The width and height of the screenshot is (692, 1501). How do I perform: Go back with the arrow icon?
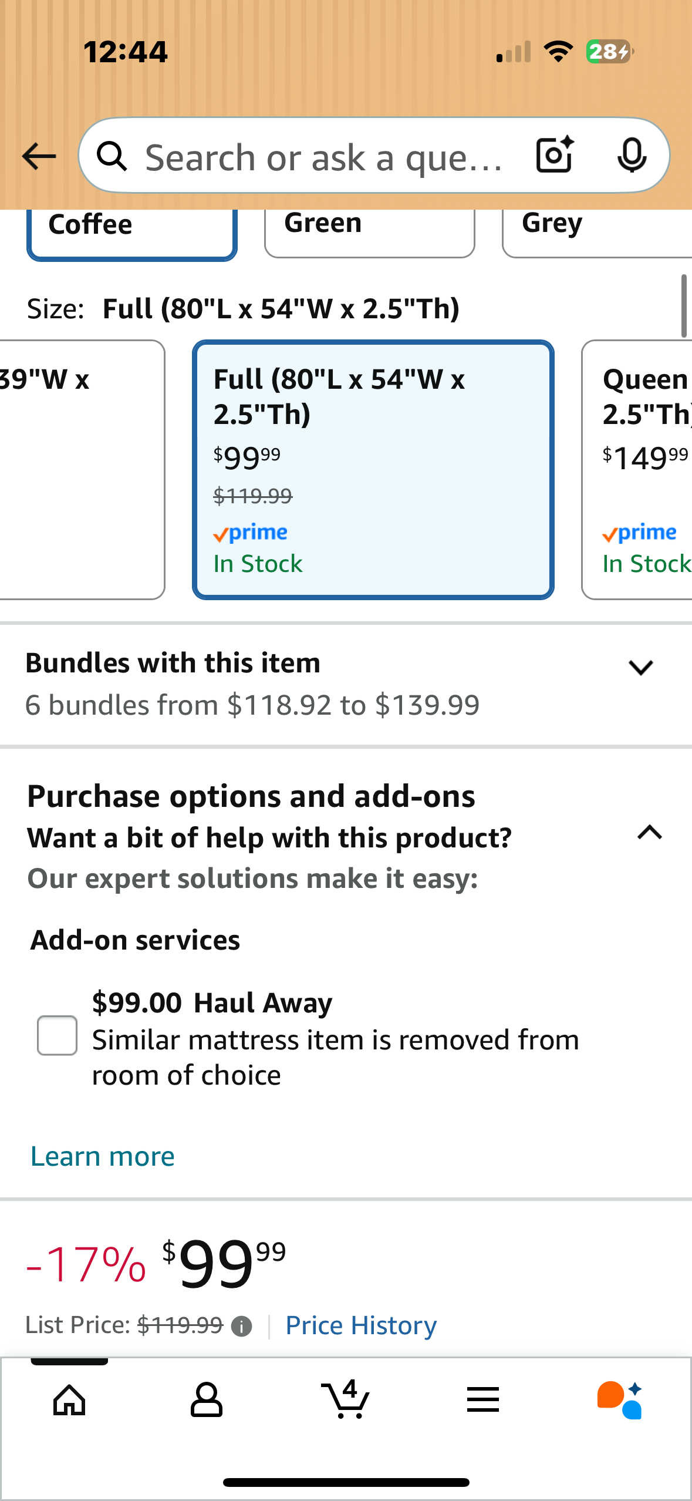tap(38, 156)
